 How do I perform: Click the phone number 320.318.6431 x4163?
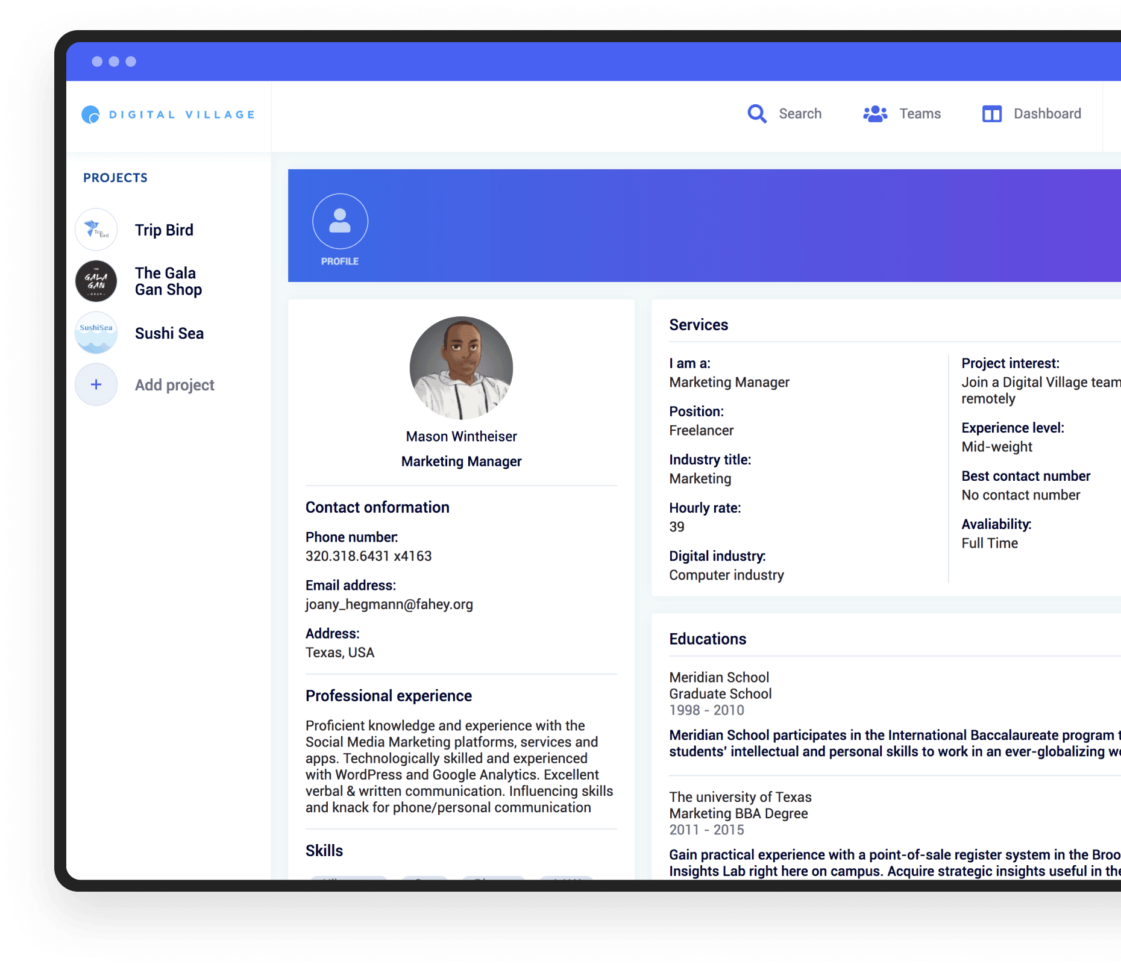click(368, 556)
